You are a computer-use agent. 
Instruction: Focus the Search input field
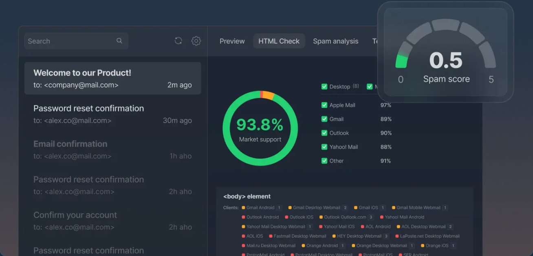point(76,41)
